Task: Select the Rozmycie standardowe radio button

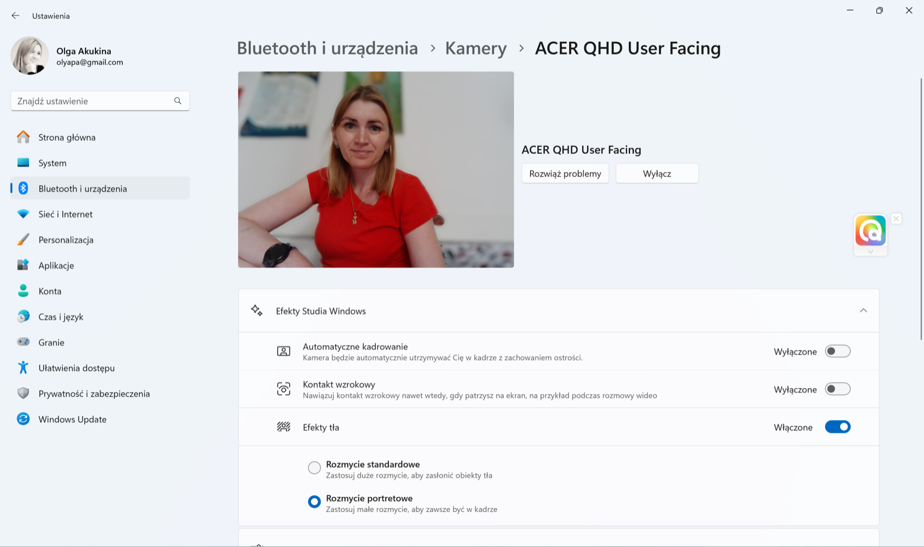Action: click(x=314, y=468)
